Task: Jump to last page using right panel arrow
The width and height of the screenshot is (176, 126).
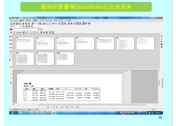Action: tap(162, 44)
